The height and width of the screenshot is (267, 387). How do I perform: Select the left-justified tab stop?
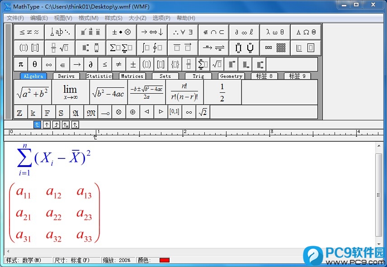click(37, 125)
